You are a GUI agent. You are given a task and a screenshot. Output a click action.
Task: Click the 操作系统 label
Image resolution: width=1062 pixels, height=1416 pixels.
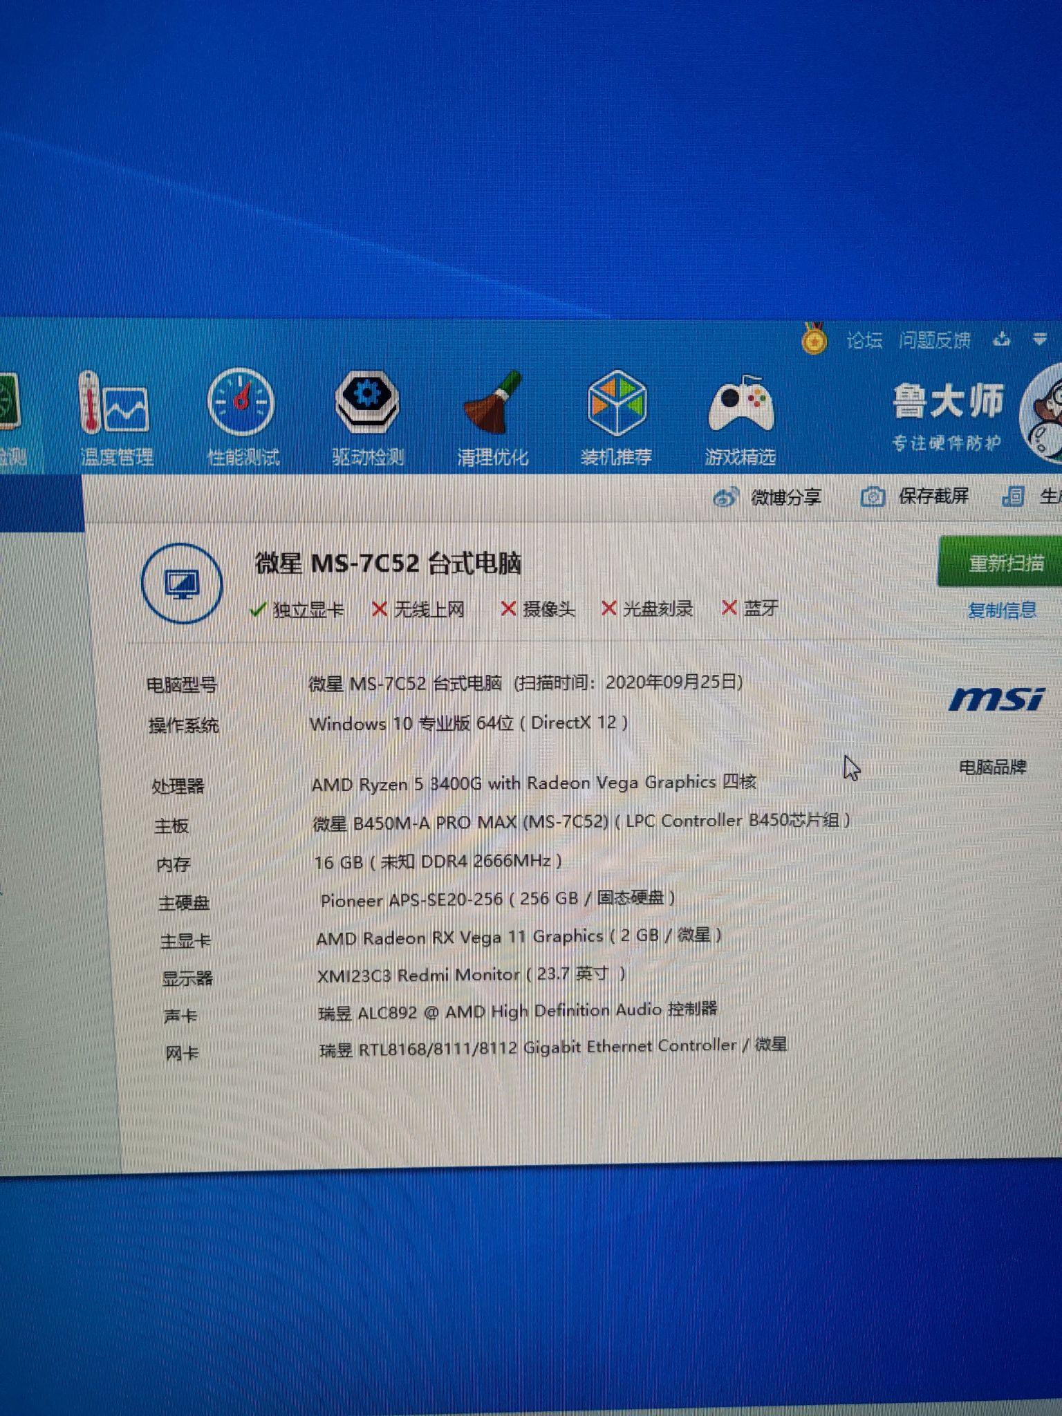pos(183,725)
